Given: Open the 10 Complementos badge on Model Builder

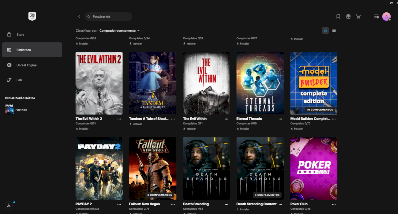Looking at the screenshot, I should click(x=320, y=110).
